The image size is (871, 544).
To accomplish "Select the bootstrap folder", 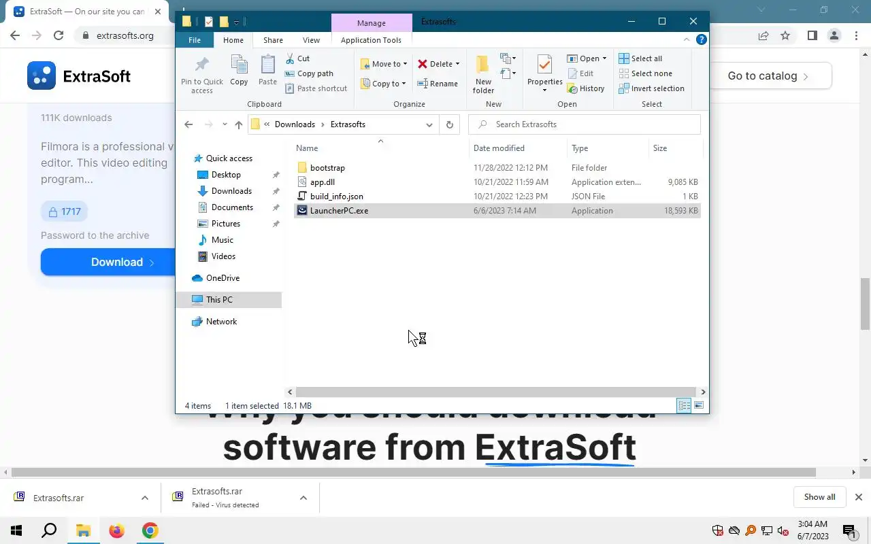I will [327, 168].
